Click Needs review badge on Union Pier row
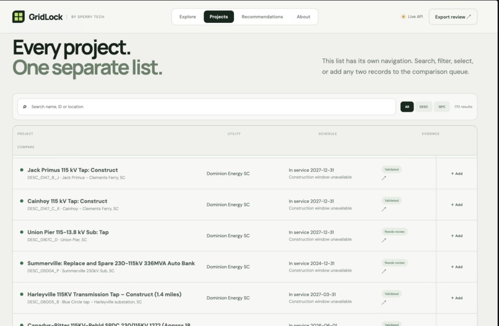 (394, 232)
